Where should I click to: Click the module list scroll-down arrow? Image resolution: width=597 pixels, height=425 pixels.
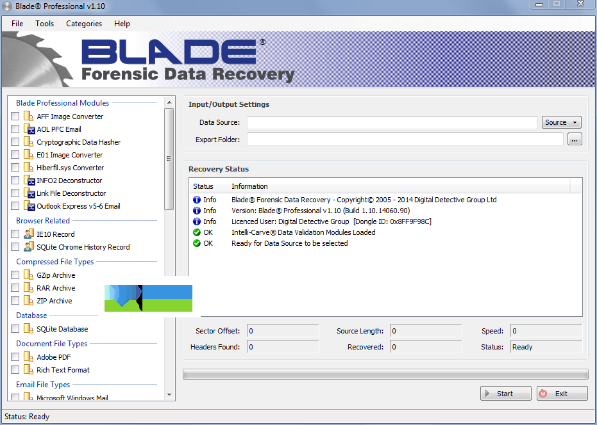click(x=169, y=394)
